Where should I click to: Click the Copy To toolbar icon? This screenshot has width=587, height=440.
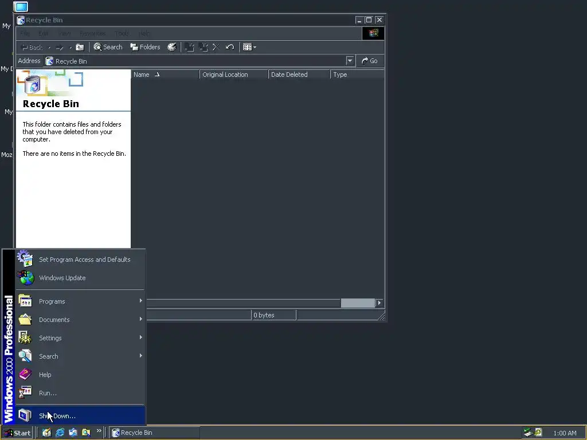click(204, 47)
